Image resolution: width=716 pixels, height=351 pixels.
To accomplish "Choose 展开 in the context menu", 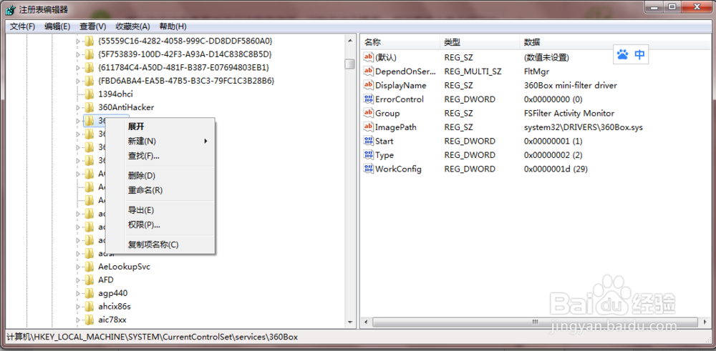I will click(x=160, y=127).
